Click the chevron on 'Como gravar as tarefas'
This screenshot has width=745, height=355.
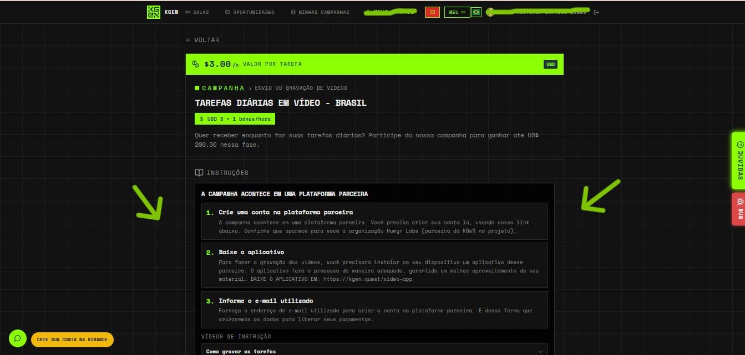(x=540, y=351)
